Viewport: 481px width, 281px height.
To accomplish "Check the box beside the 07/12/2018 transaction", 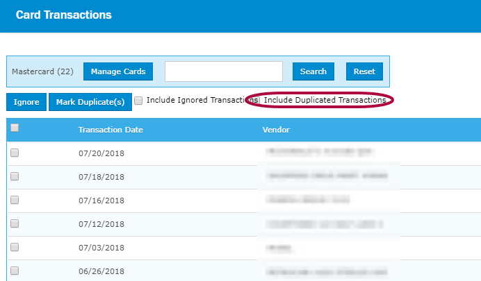I will [15, 224].
